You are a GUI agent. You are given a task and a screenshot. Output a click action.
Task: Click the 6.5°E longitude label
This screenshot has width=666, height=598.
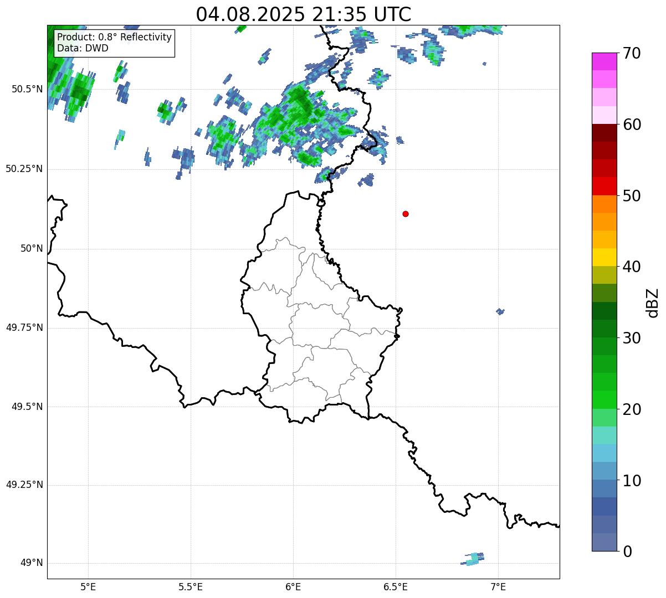pyautogui.click(x=396, y=586)
